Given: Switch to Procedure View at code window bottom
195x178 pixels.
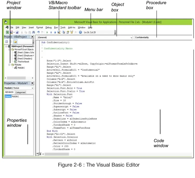Looking at the screenshot, I should 37,154.
